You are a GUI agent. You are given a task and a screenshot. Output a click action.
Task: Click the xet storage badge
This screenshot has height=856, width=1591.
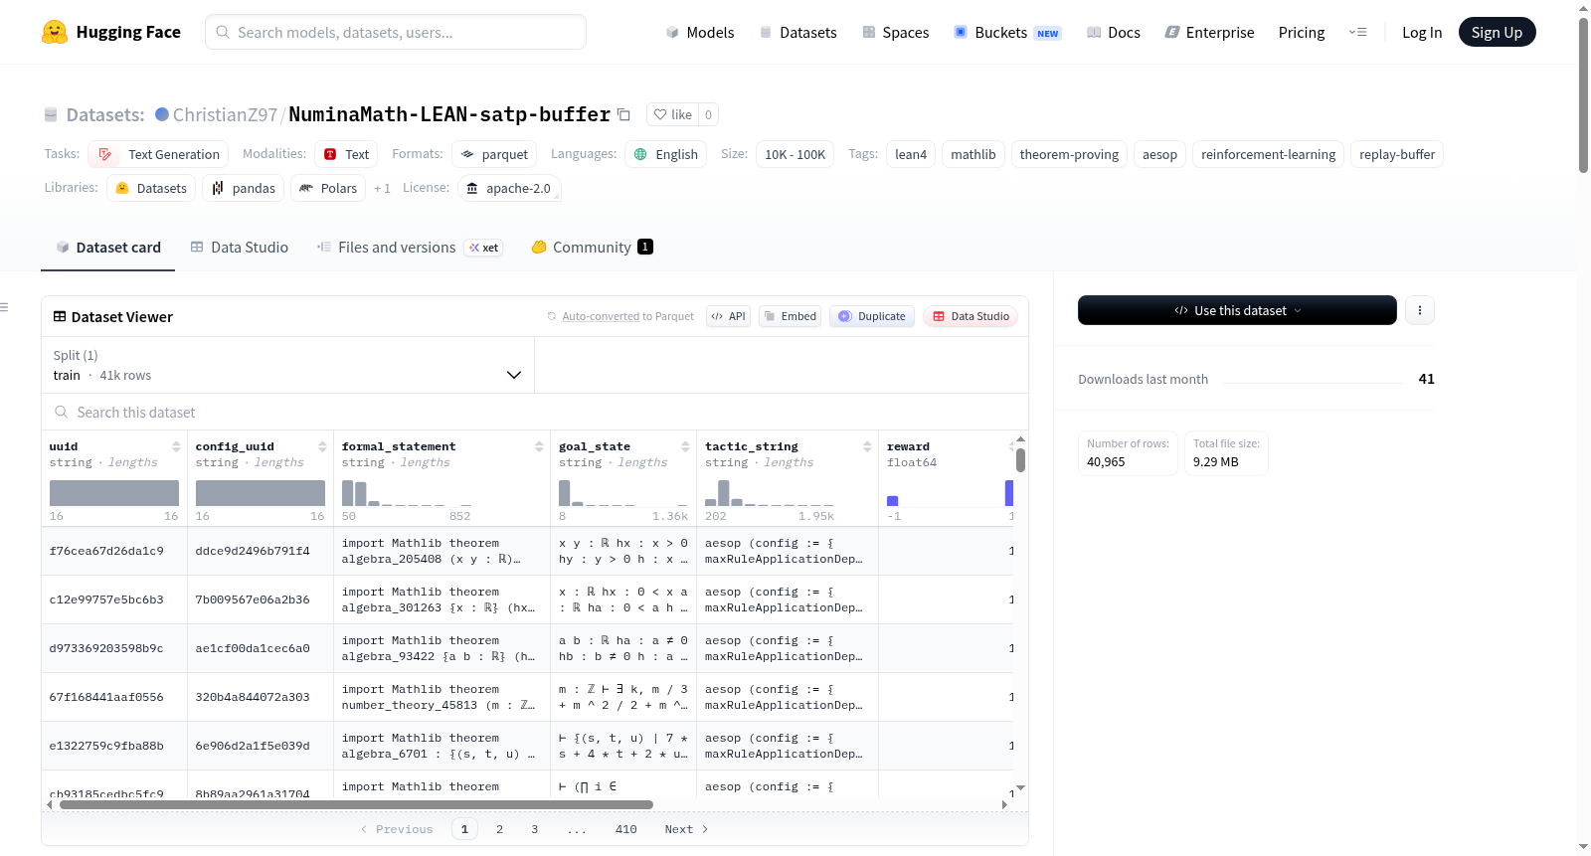coord(484,248)
